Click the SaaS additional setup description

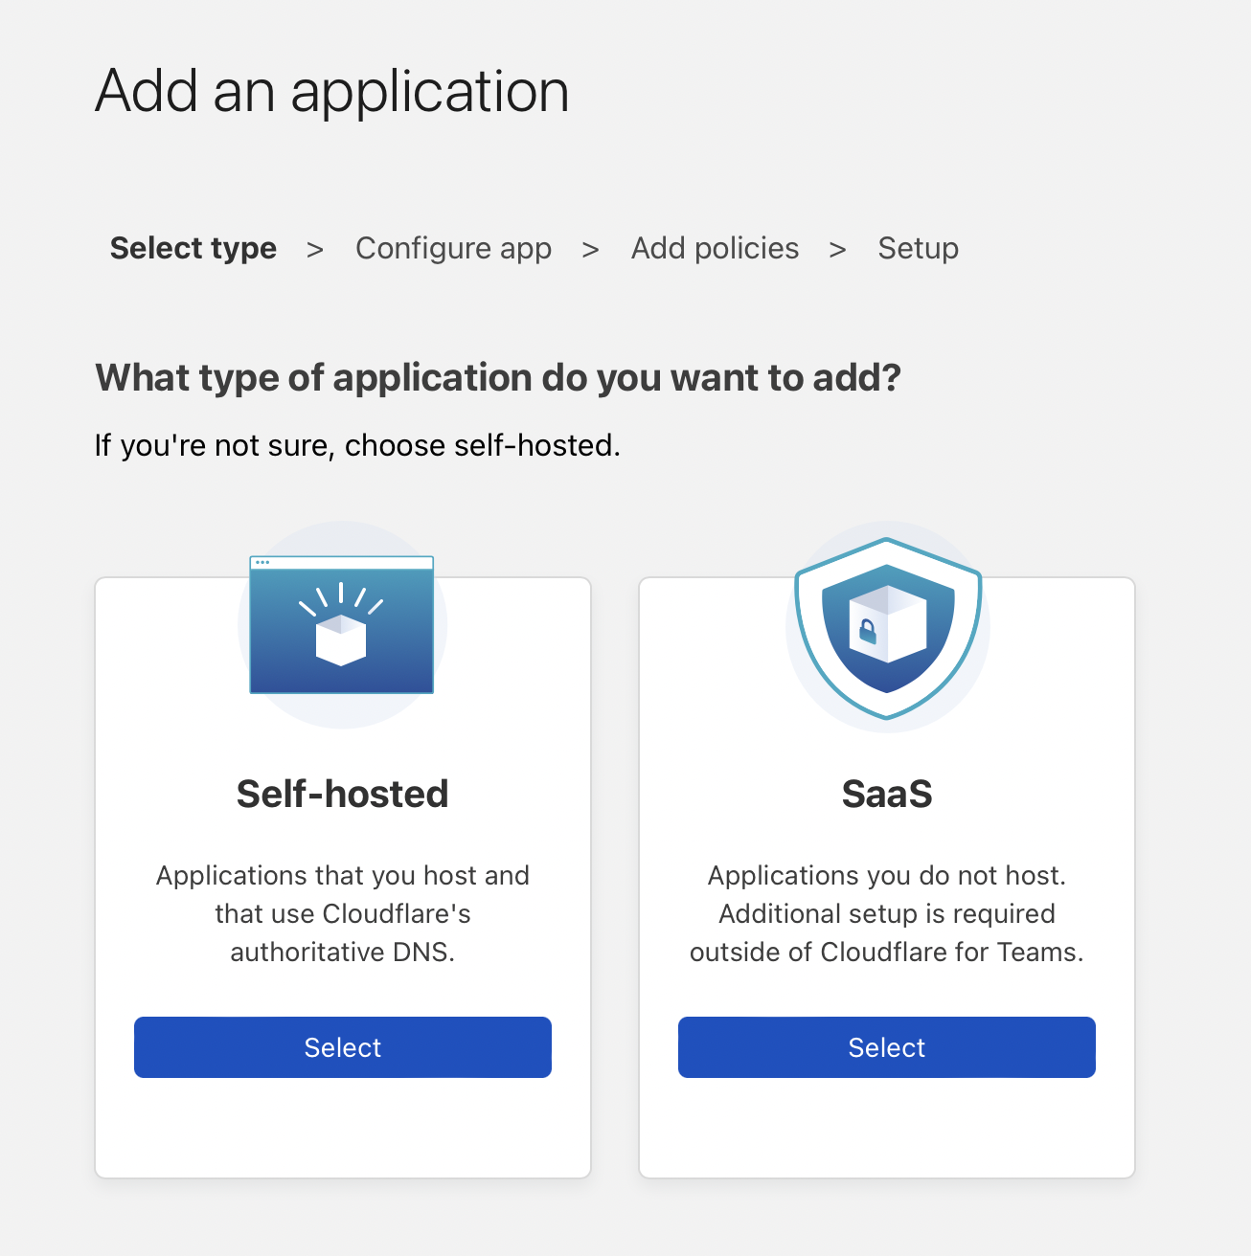click(887, 913)
